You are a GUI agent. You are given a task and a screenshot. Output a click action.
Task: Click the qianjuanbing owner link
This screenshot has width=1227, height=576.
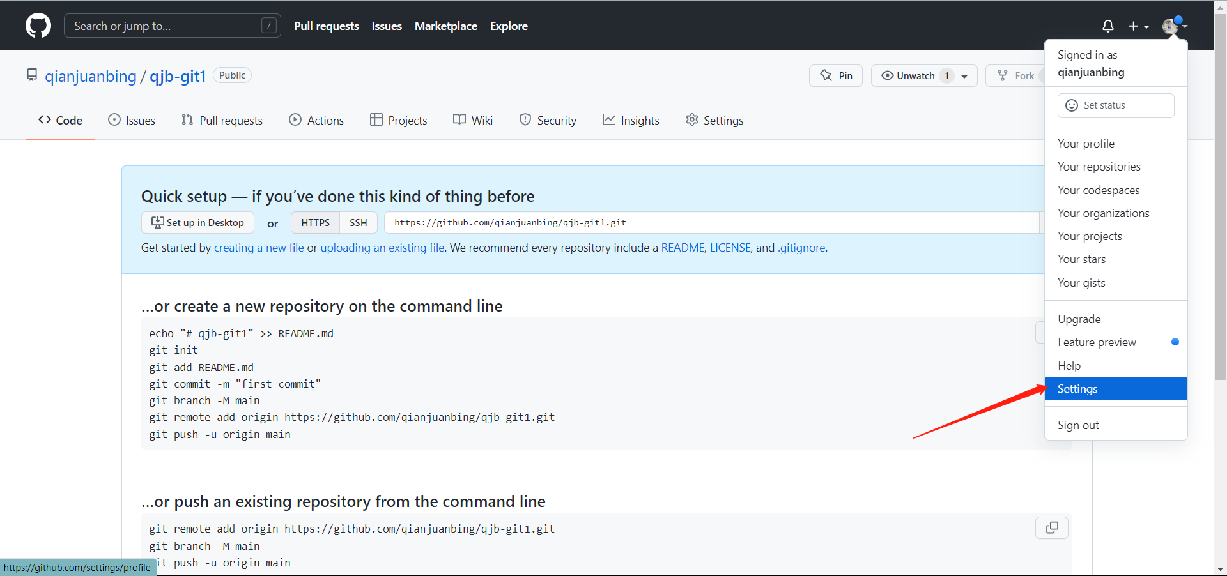[x=91, y=76]
